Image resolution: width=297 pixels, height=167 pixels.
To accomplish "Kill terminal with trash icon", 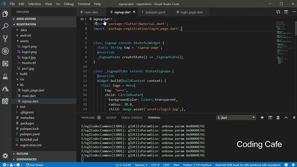I will (x=278, y=117).
